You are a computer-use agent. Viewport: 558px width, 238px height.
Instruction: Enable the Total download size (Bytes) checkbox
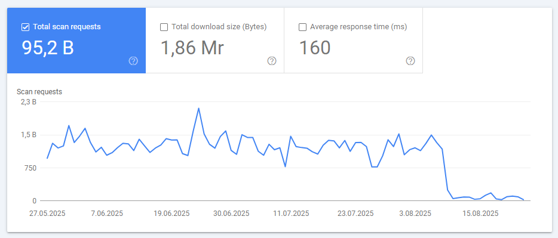click(164, 27)
